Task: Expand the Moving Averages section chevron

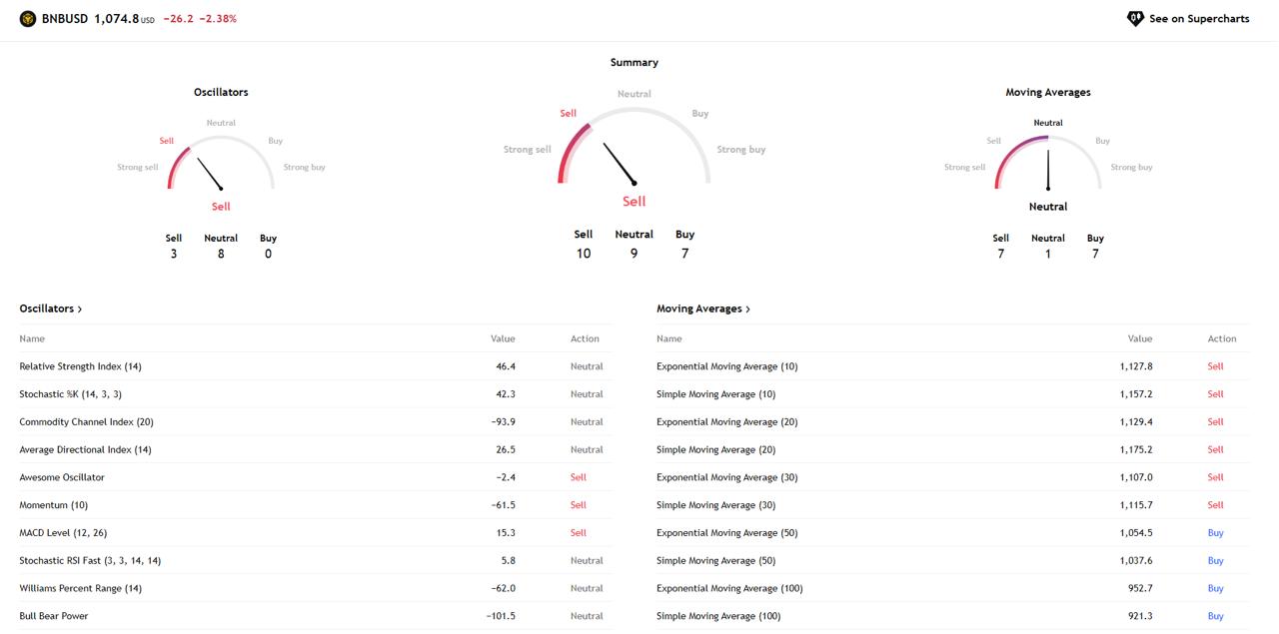Action: click(747, 310)
